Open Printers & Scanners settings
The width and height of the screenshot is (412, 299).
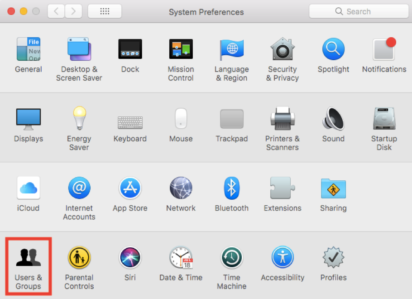[x=282, y=119]
